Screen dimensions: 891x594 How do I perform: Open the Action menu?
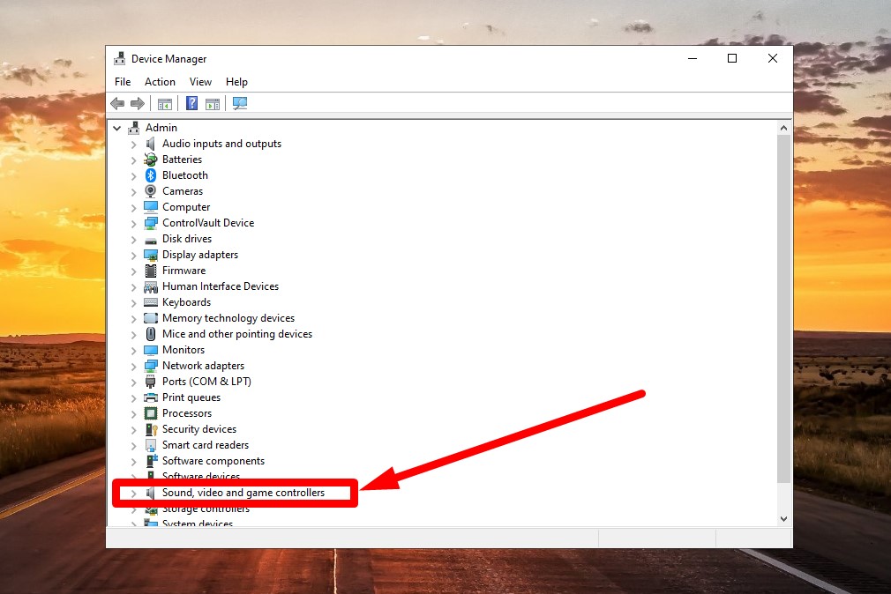pyautogui.click(x=160, y=82)
